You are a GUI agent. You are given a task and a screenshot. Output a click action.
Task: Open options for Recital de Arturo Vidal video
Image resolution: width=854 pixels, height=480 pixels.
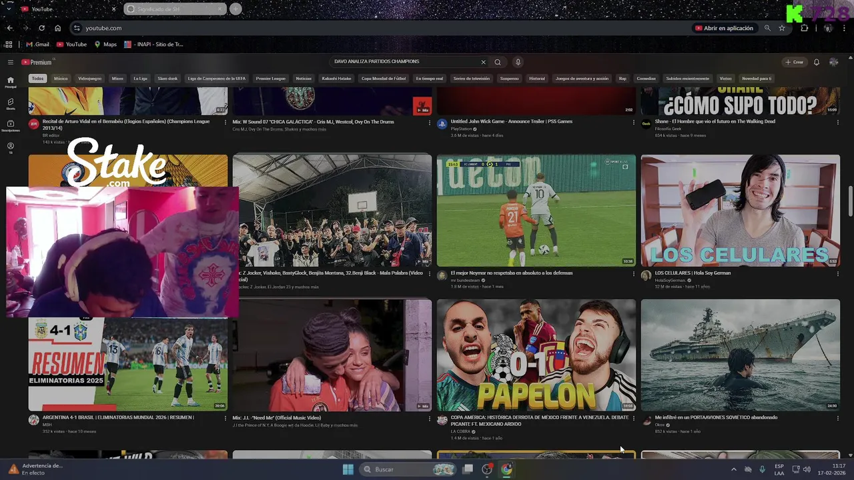click(x=225, y=123)
